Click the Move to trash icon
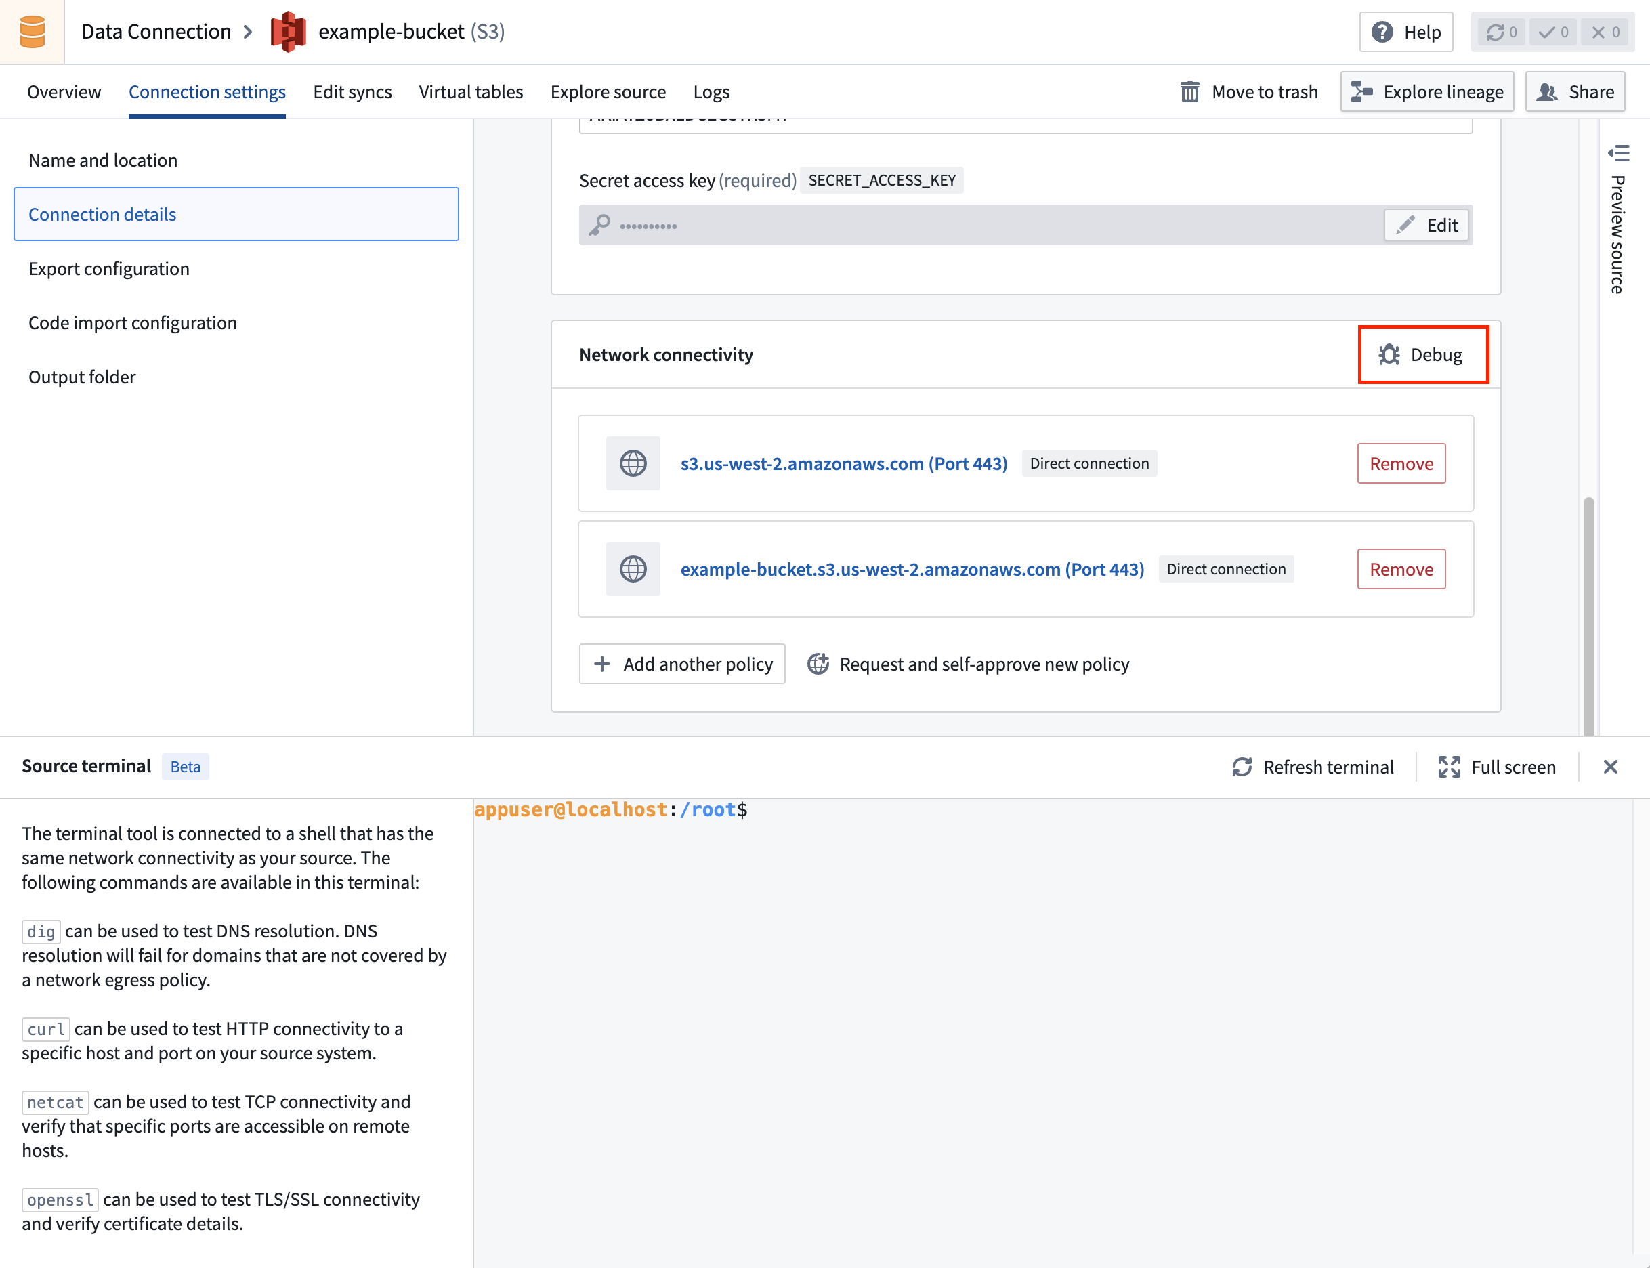This screenshot has width=1650, height=1268. click(x=1189, y=92)
